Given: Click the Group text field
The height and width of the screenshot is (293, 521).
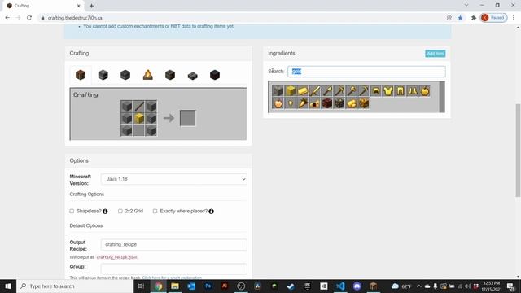Looking at the screenshot, I should (174, 269).
